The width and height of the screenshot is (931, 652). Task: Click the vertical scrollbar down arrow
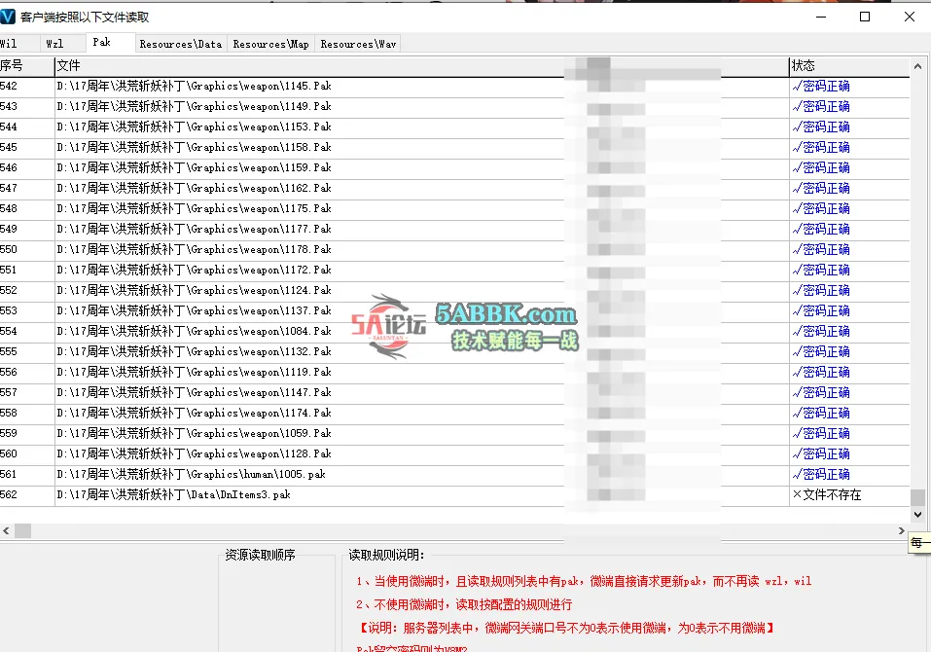click(x=917, y=514)
